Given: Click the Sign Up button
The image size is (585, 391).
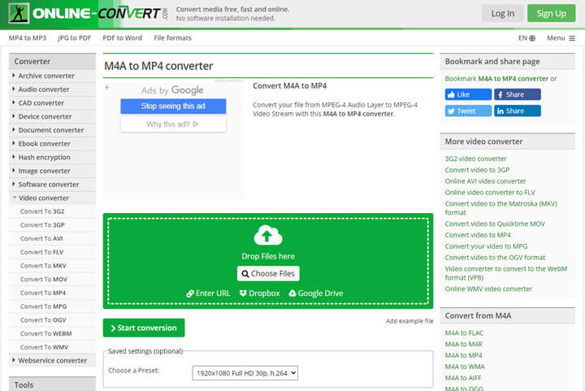Looking at the screenshot, I should [x=551, y=14].
